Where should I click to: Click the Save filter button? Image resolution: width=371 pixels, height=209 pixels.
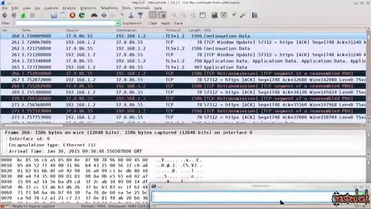point(178,23)
